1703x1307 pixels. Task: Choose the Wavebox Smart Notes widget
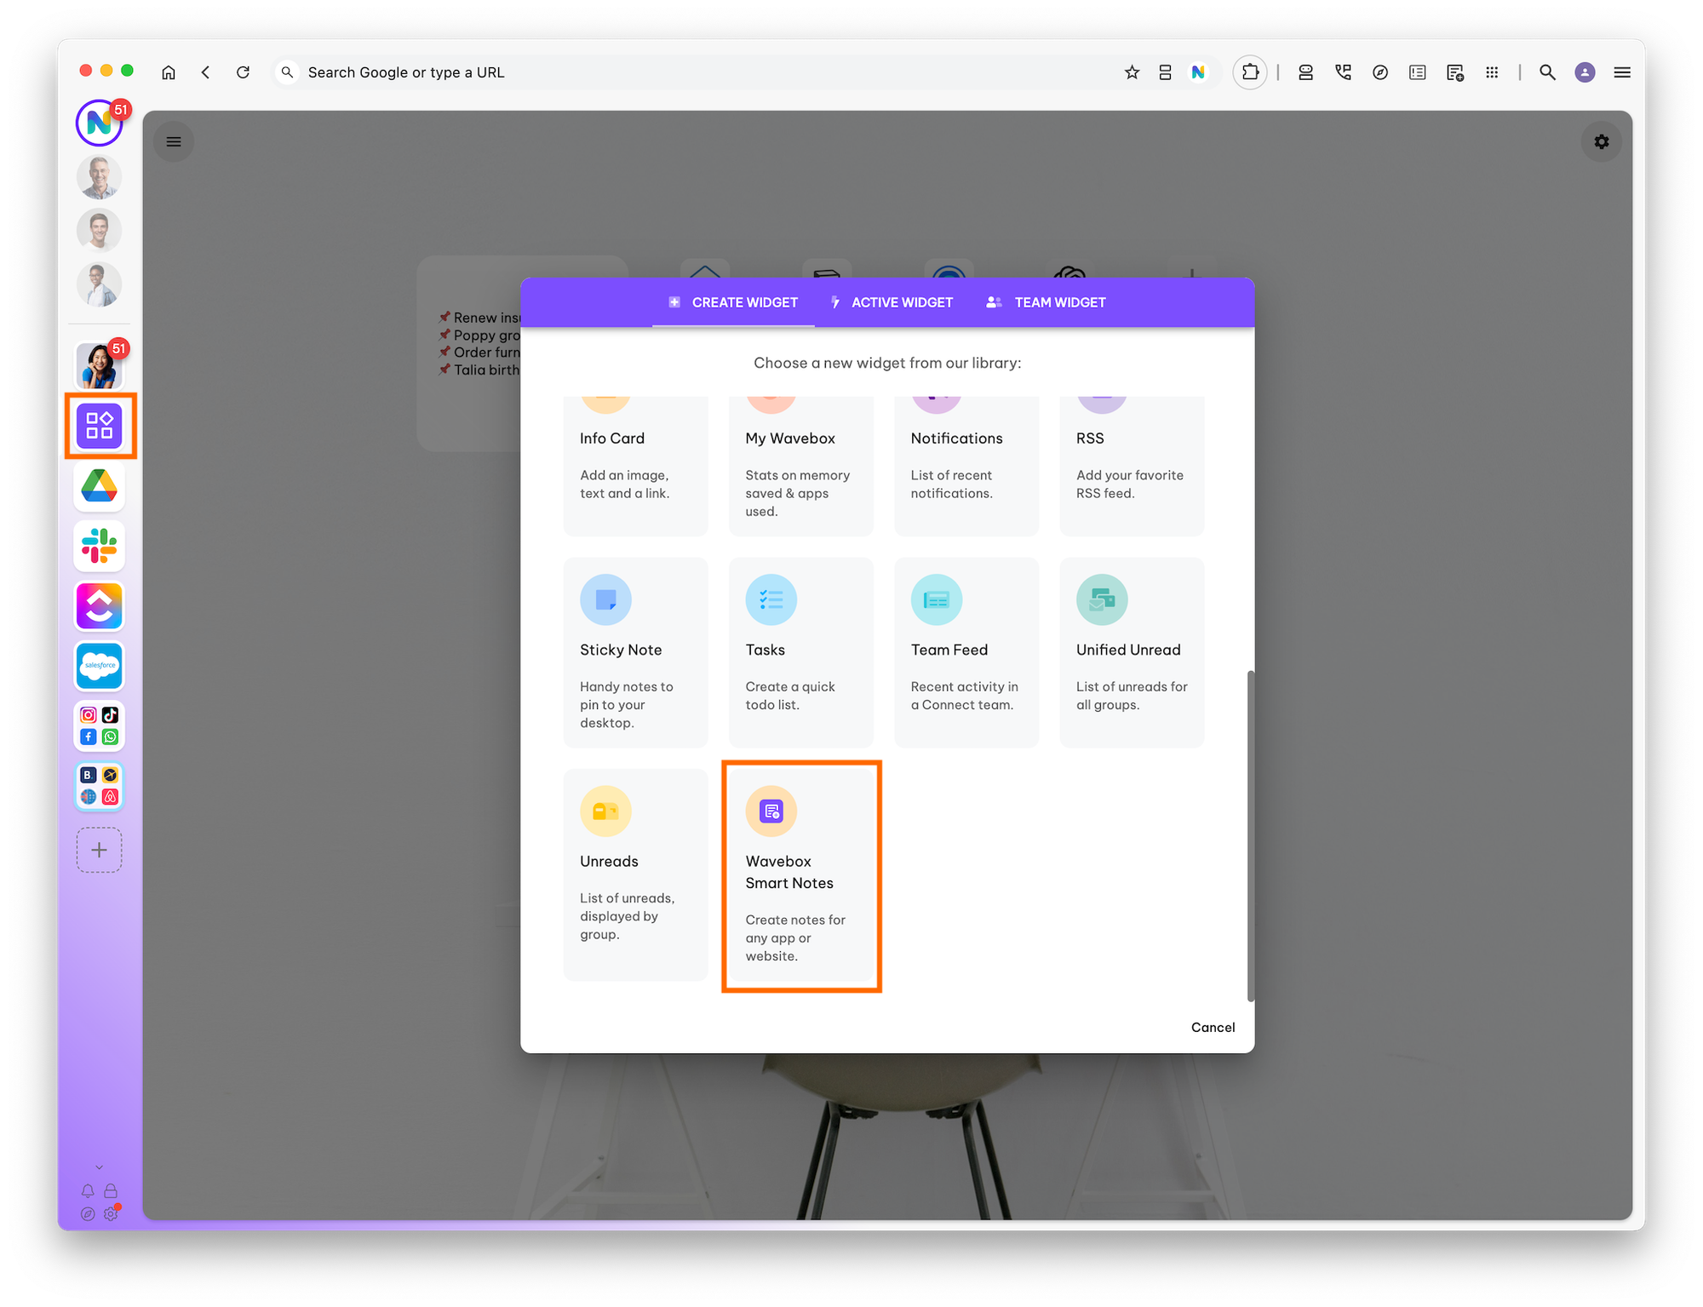coord(800,876)
